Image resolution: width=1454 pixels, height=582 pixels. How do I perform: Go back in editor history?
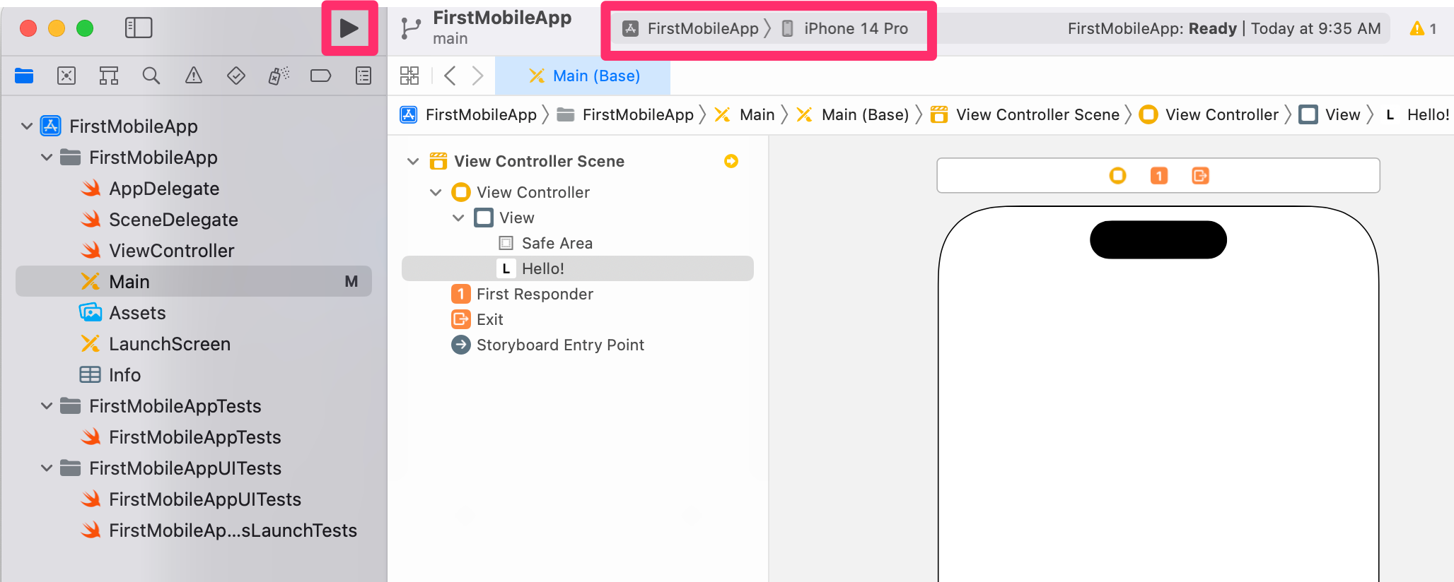coord(450,76)
